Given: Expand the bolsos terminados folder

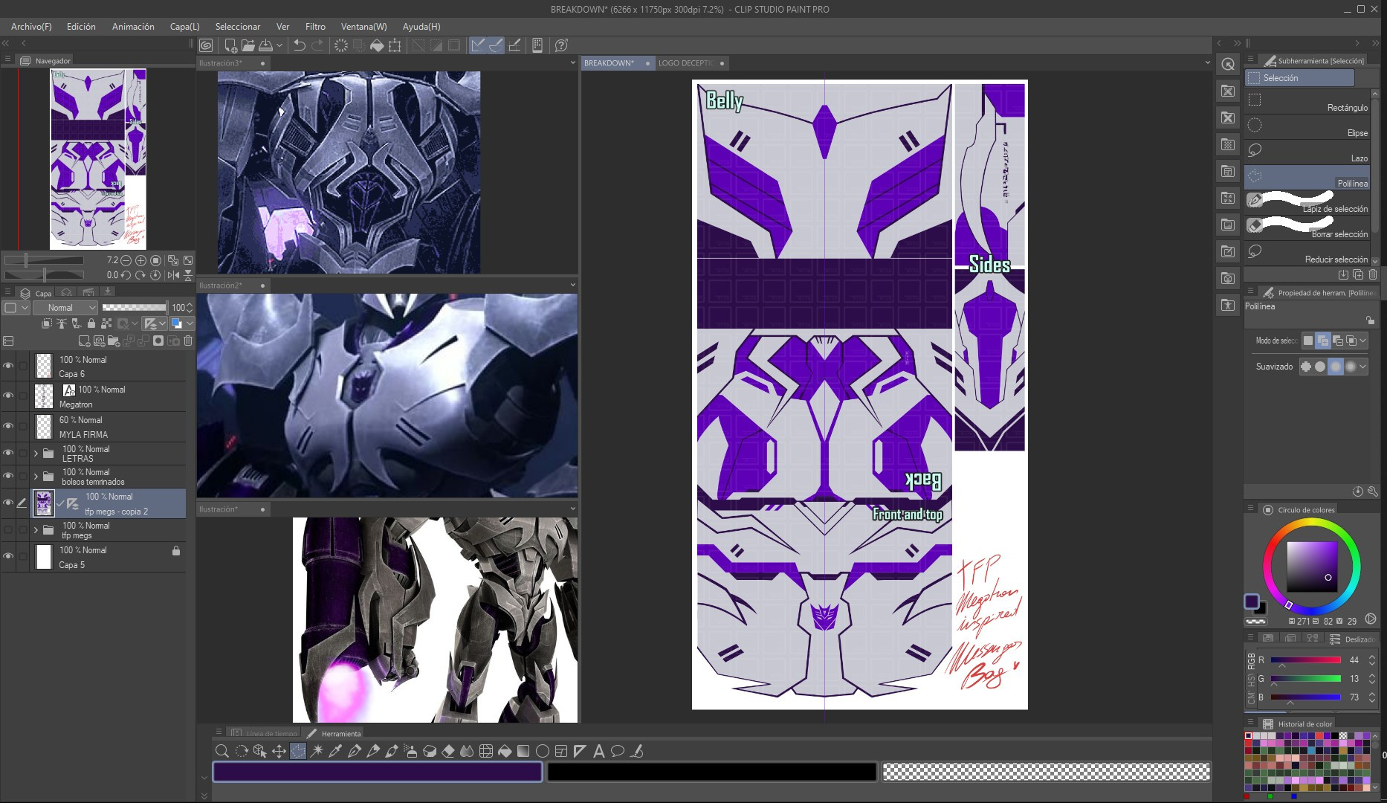Looking at the screenshot, I should click(x=36, y=476).
